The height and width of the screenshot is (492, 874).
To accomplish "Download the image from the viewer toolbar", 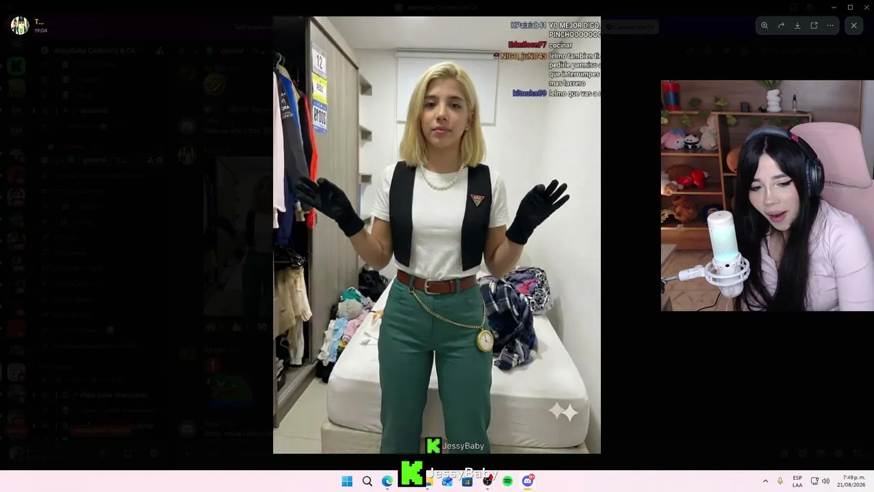I will pyautogui.click(x=798, y=25).
